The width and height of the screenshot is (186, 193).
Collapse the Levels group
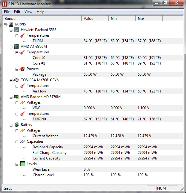pos(17,164)
